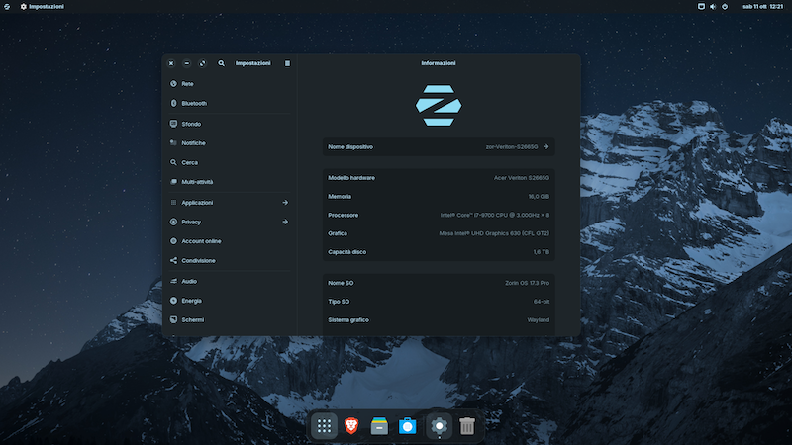Image resolution: width=792 pixels, height=445 pixels.
Task: Close the Impostazioni window
Action: [x=171, y=63]
